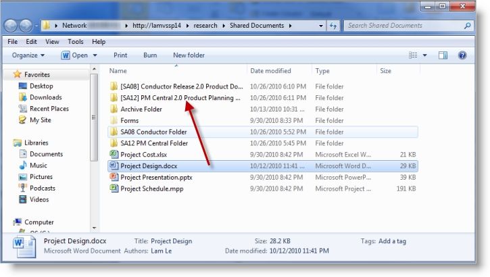Click the search magnifier icon
This screenshot has height=277, width=490.
pyautogui.click(x=468, y=26)
